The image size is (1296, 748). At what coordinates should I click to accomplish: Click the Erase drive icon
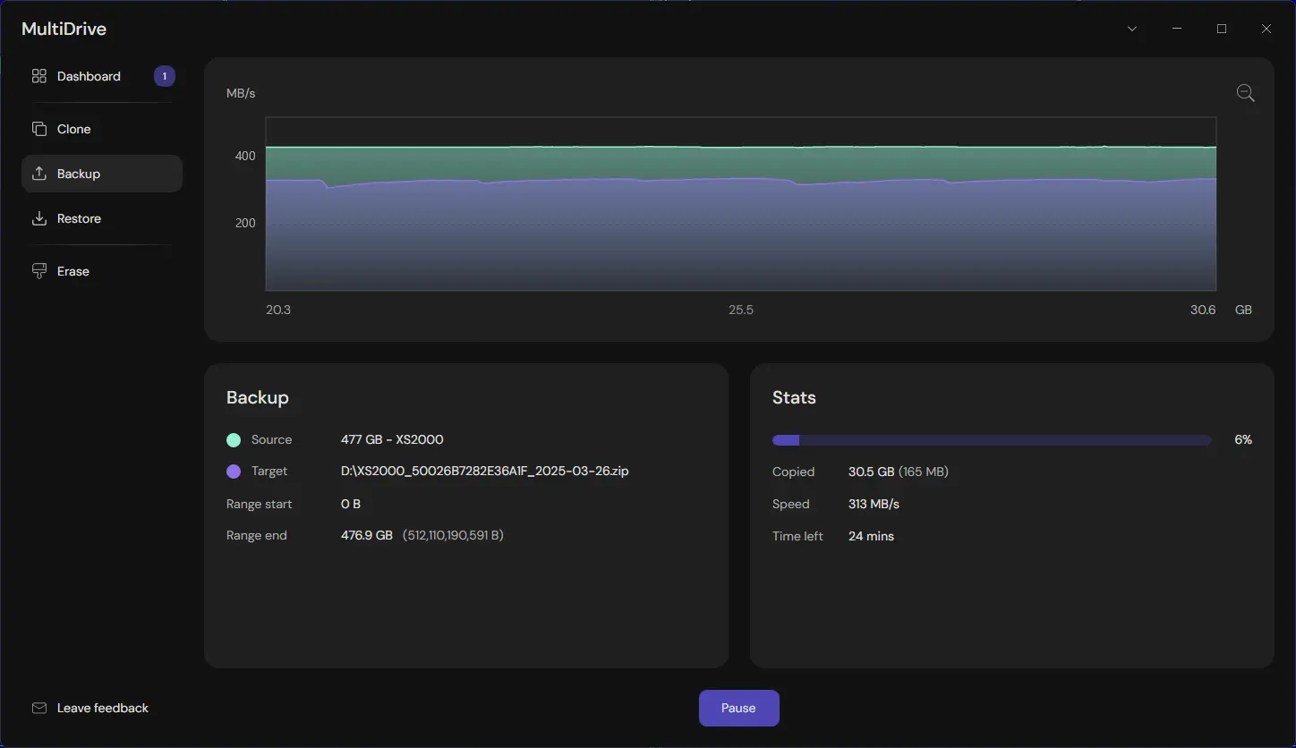pyautogui.click(x=38, y=270)
